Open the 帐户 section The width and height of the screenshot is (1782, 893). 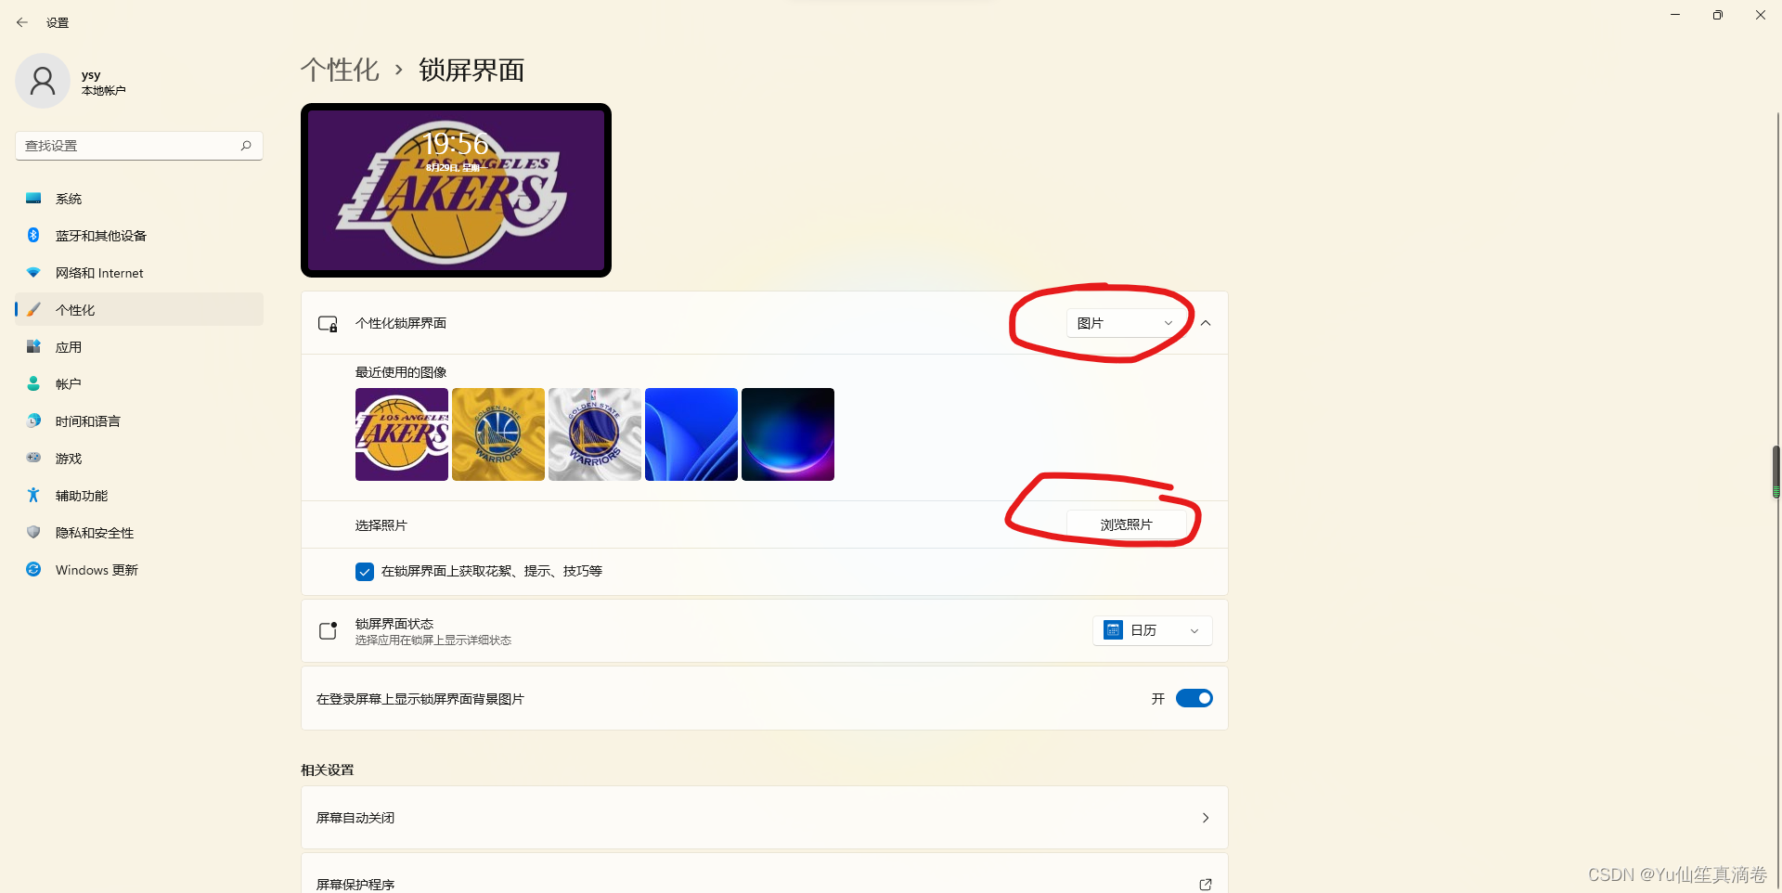click(139, 384)
